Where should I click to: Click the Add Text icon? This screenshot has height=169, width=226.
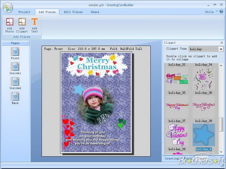coord(34,22)
